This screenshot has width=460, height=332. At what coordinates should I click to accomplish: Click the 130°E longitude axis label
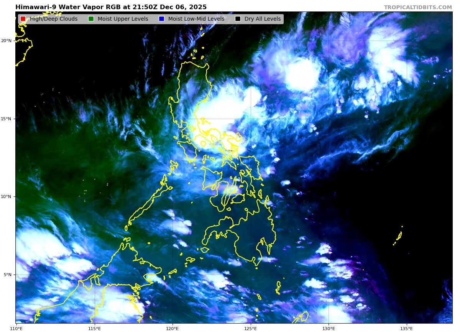[x=329, y=328]
